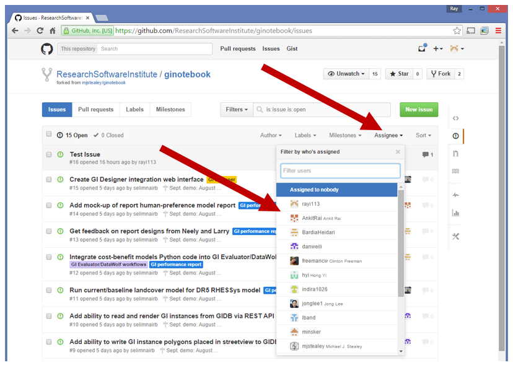
Task: Click jonglee1 avatar in assignee list
Action: [x=294, y=304]
